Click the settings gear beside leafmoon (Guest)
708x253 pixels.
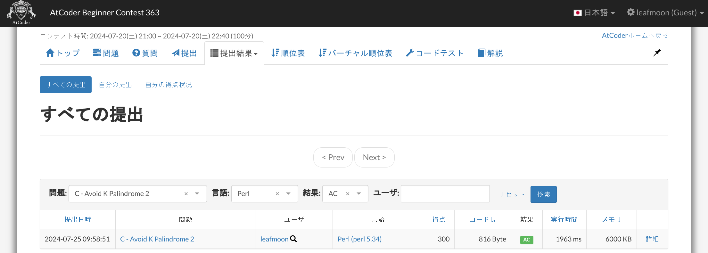(631, 12)
